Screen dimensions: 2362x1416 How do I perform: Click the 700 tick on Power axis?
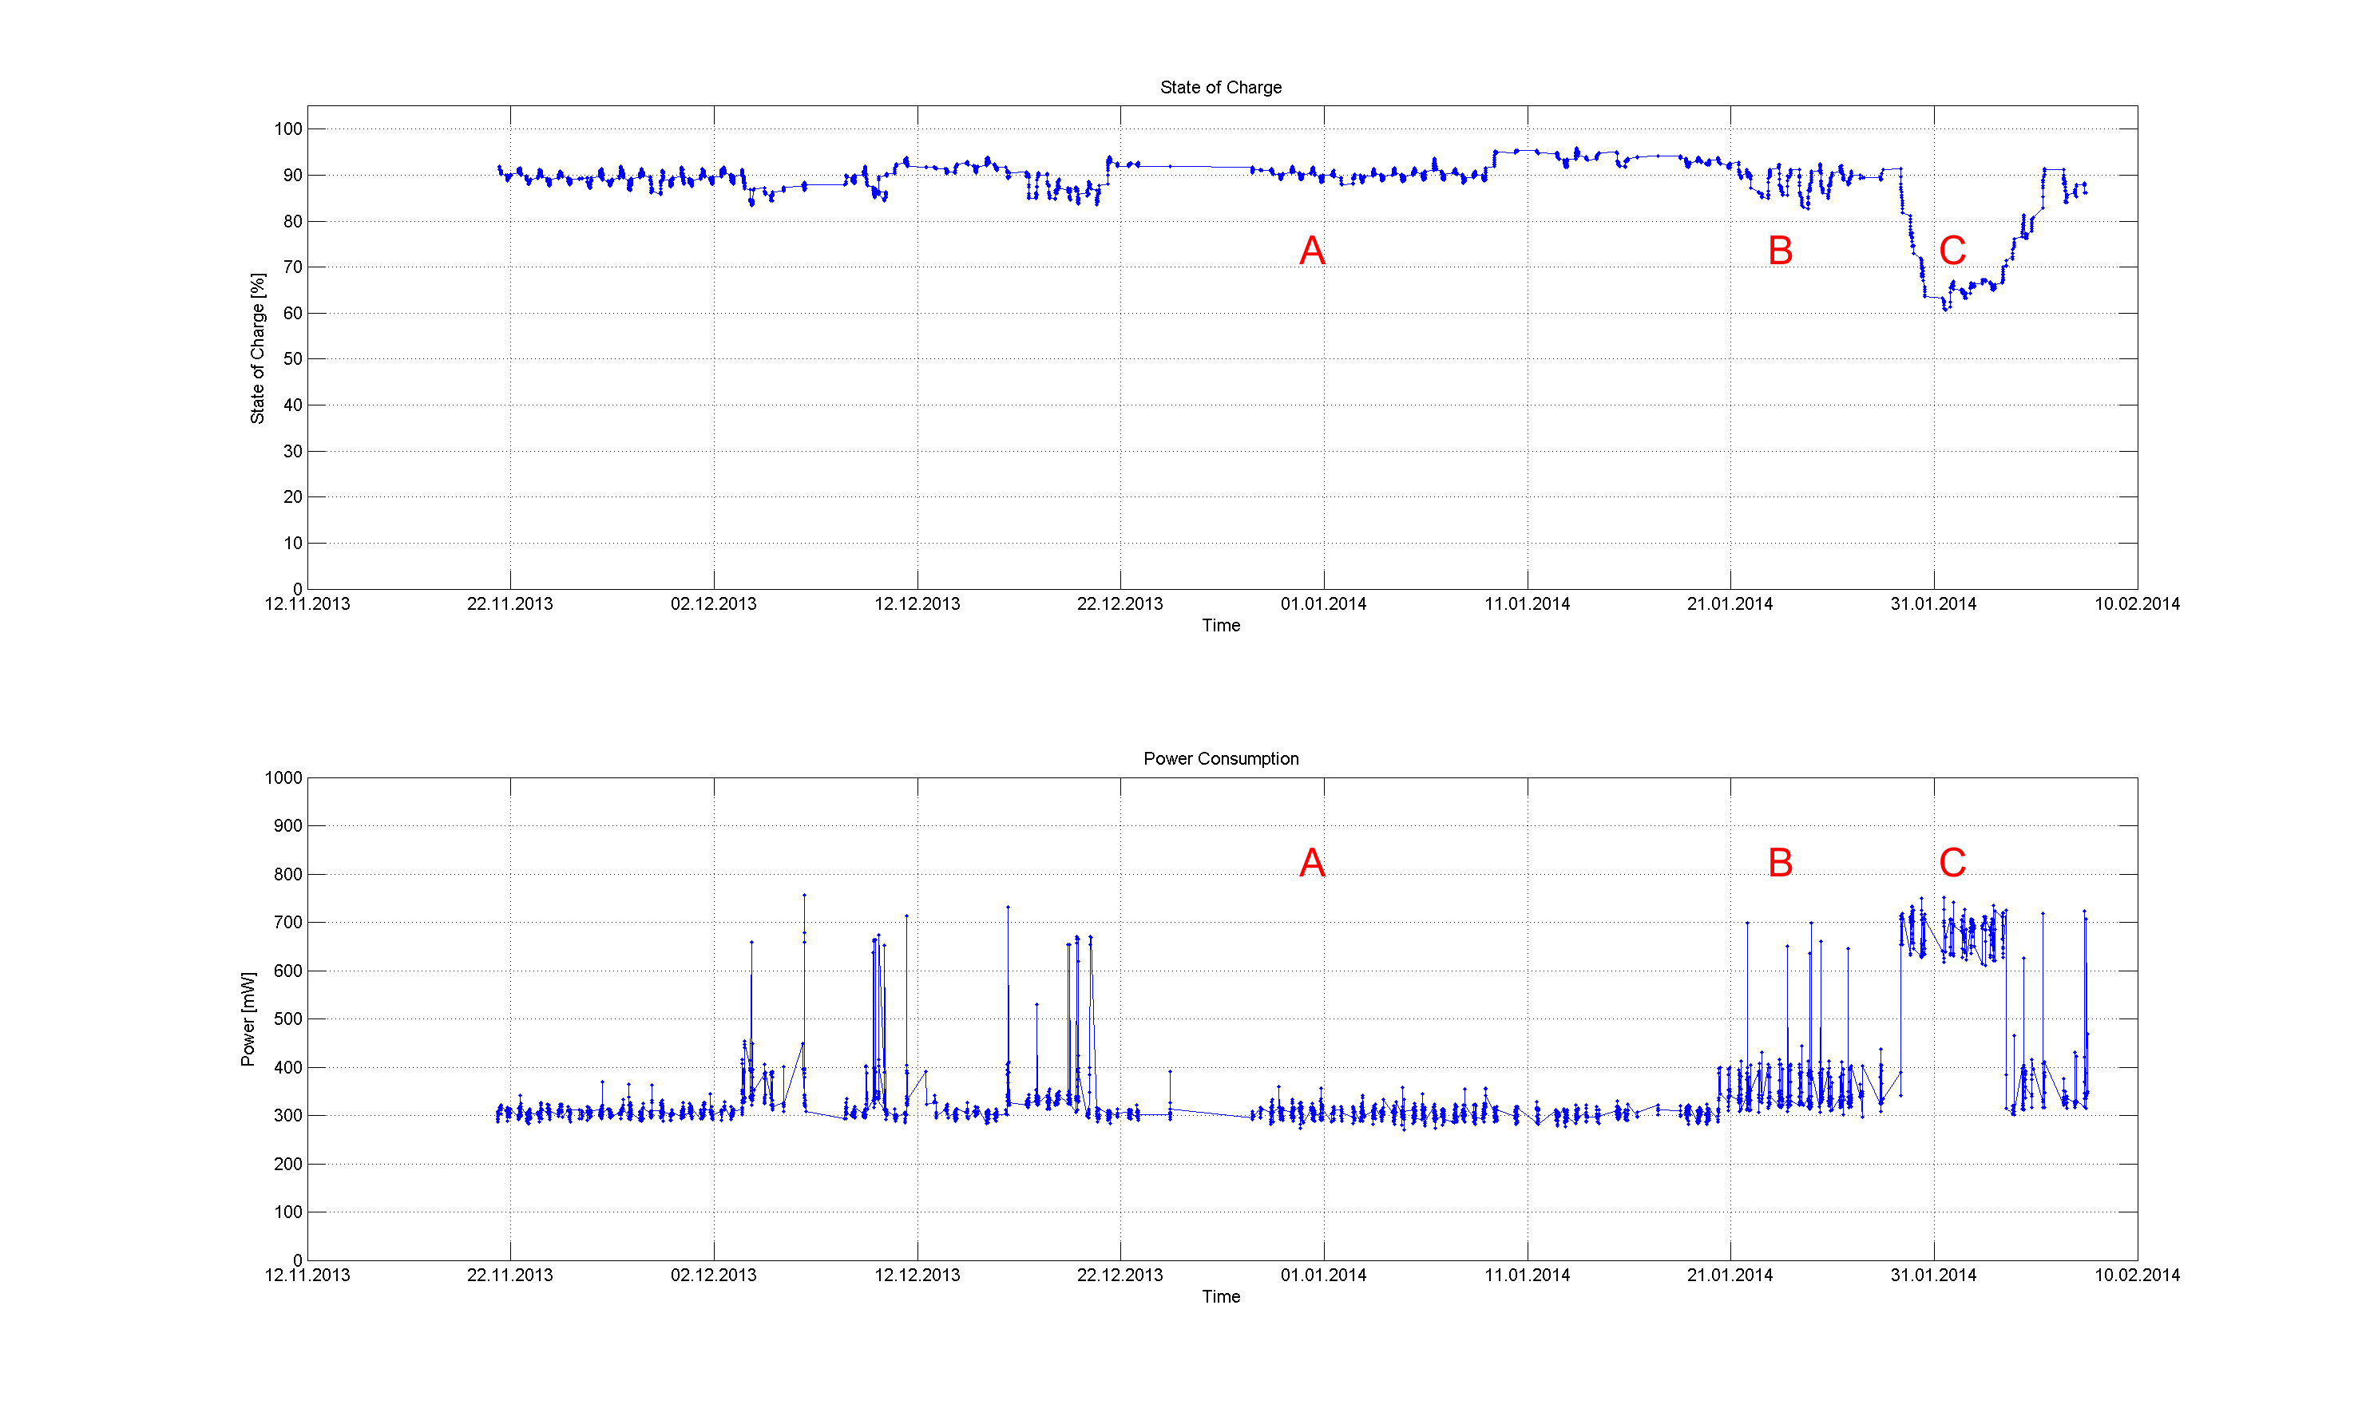pyautogui.click(x=287, y=923)
